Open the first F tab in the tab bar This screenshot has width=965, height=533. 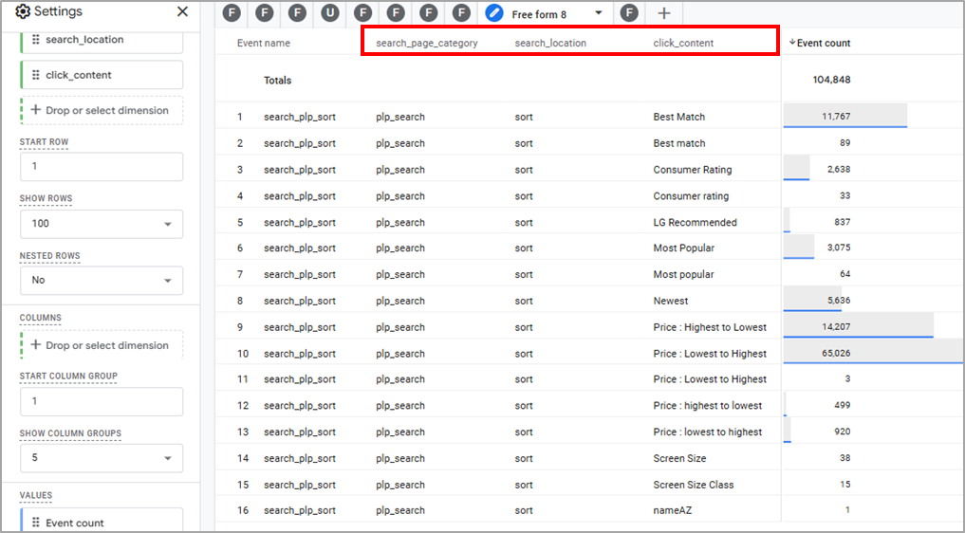pyautogui.click(x=232, y=13)
